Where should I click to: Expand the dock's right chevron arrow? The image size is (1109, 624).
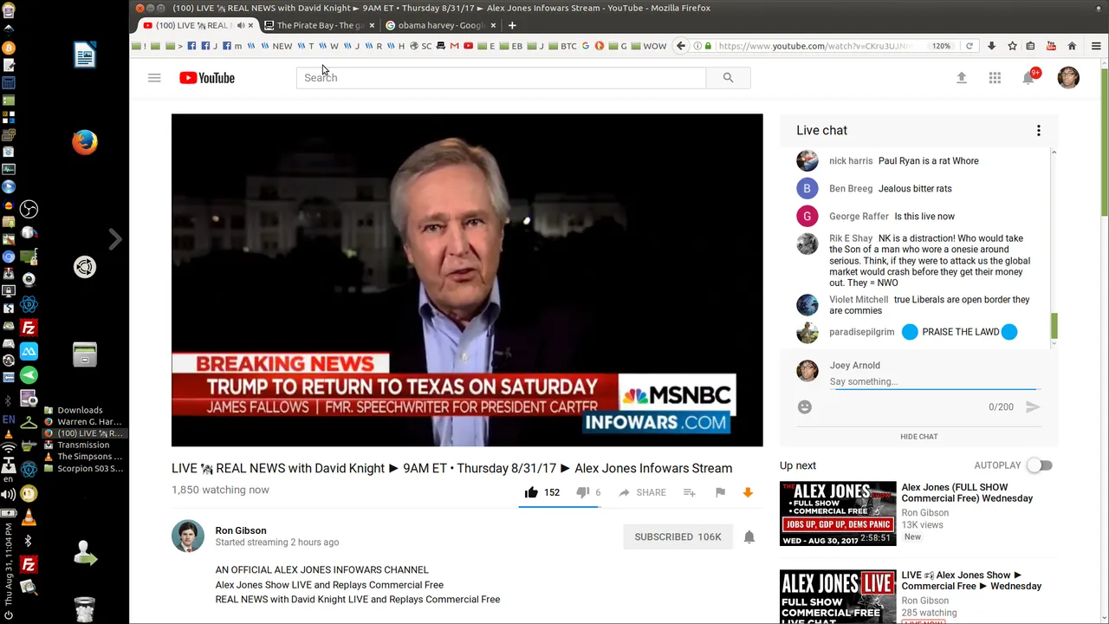[115, 239]
